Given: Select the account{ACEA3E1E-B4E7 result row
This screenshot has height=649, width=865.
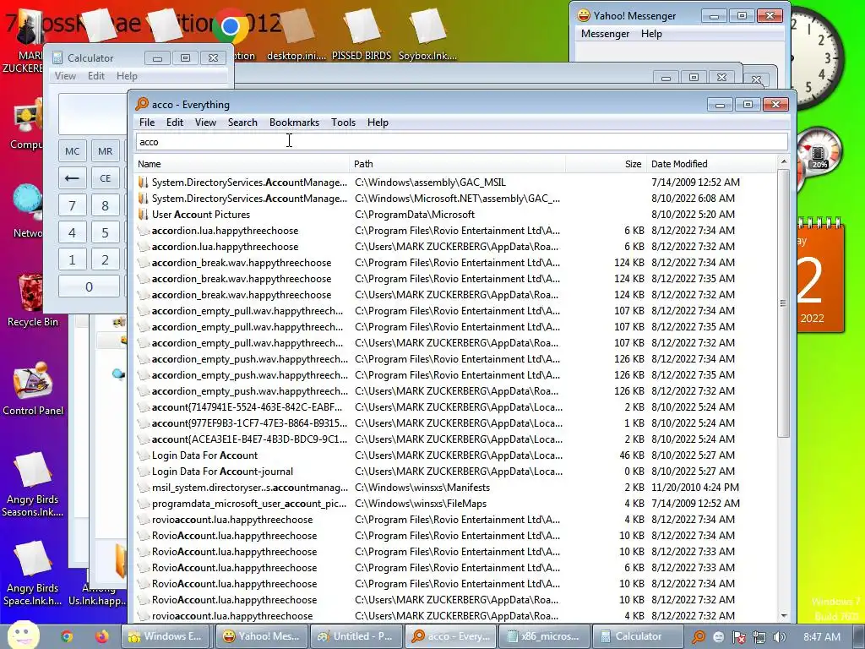Looking at the screenshot, I should coord(455,439).
